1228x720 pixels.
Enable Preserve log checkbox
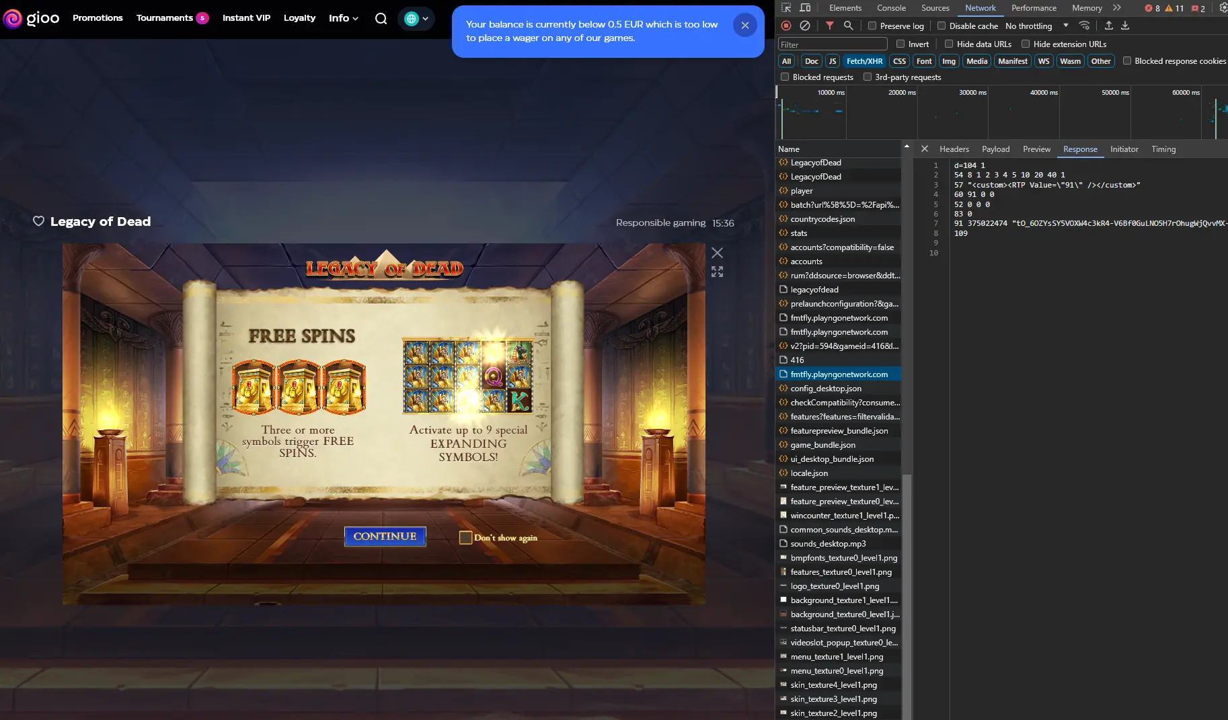(872, 26)
